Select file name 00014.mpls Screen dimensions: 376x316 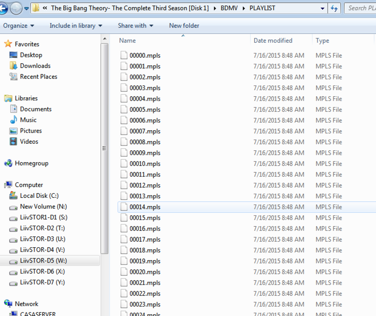145,207
